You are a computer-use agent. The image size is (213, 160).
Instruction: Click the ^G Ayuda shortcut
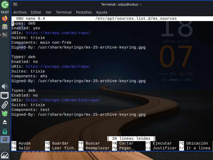pyautogui.click(x=21, y=143)
